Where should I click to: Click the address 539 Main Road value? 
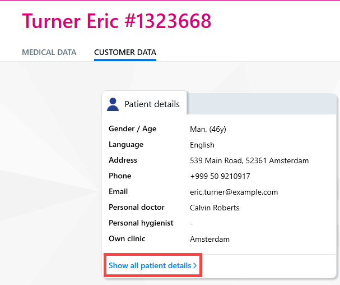click(249, 160)
